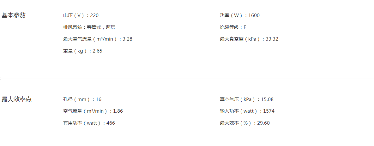This screenshot has height=146, width=374.
Task: Click 真空气压（kPa）：15.08 text
Action: pos(247,99)
